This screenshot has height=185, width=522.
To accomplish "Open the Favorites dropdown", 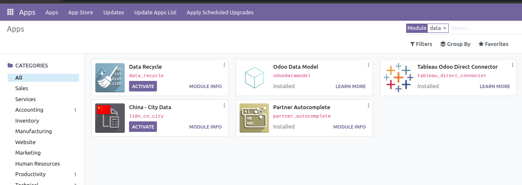I will (493, 44).
